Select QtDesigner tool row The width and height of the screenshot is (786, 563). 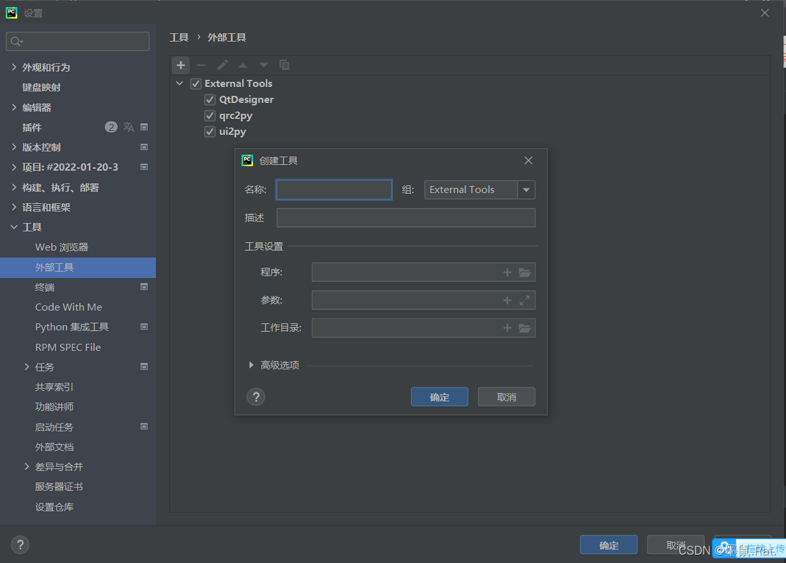point(247,100)
